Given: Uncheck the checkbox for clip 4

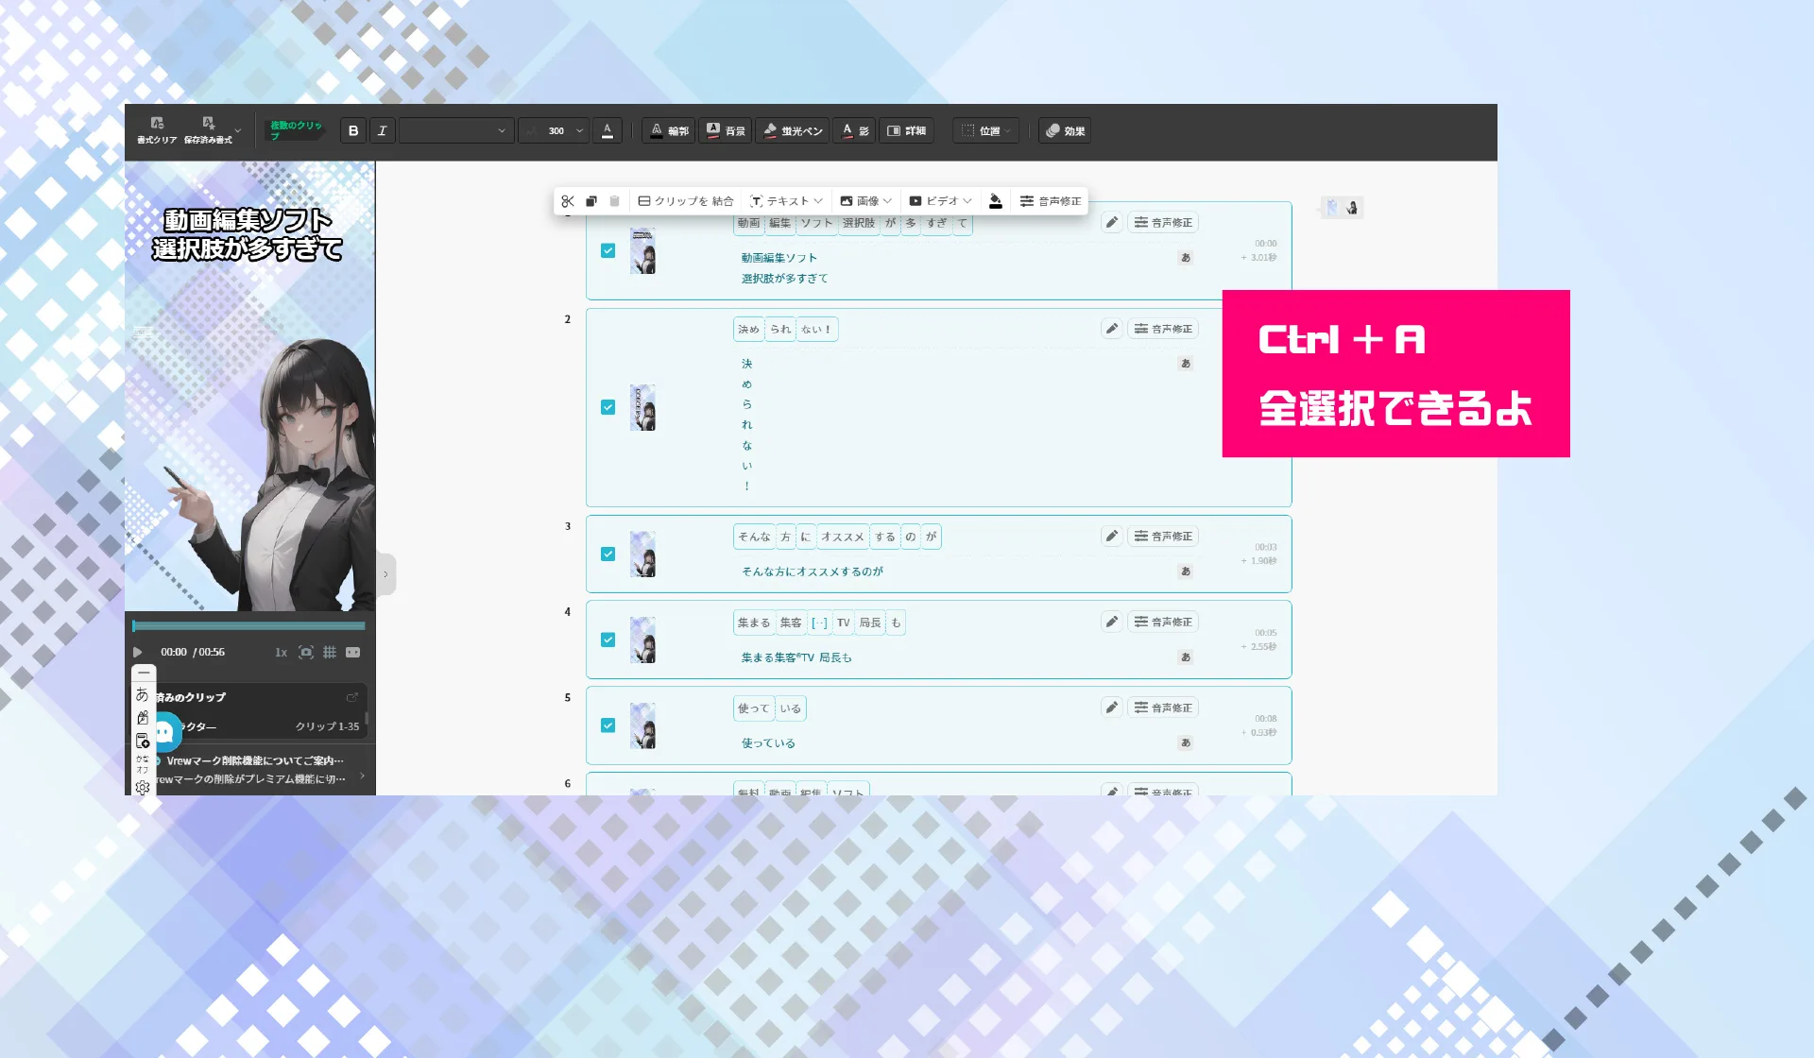Looking at the screenshot, I should pyautogui.click(x=608, y=640).
